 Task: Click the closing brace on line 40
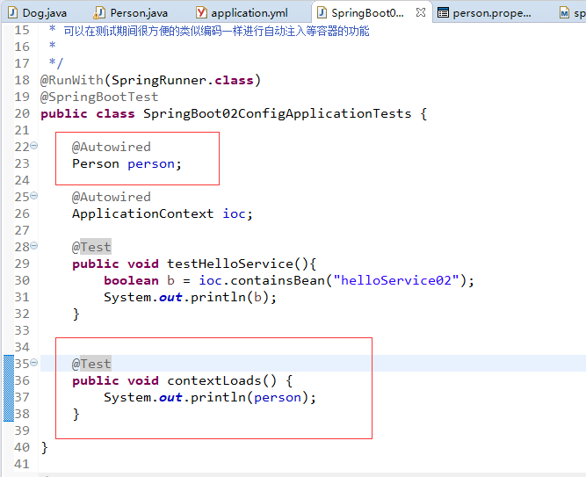(x=45, y=447)
